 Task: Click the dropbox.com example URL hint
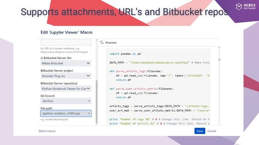tap(64, 52)
